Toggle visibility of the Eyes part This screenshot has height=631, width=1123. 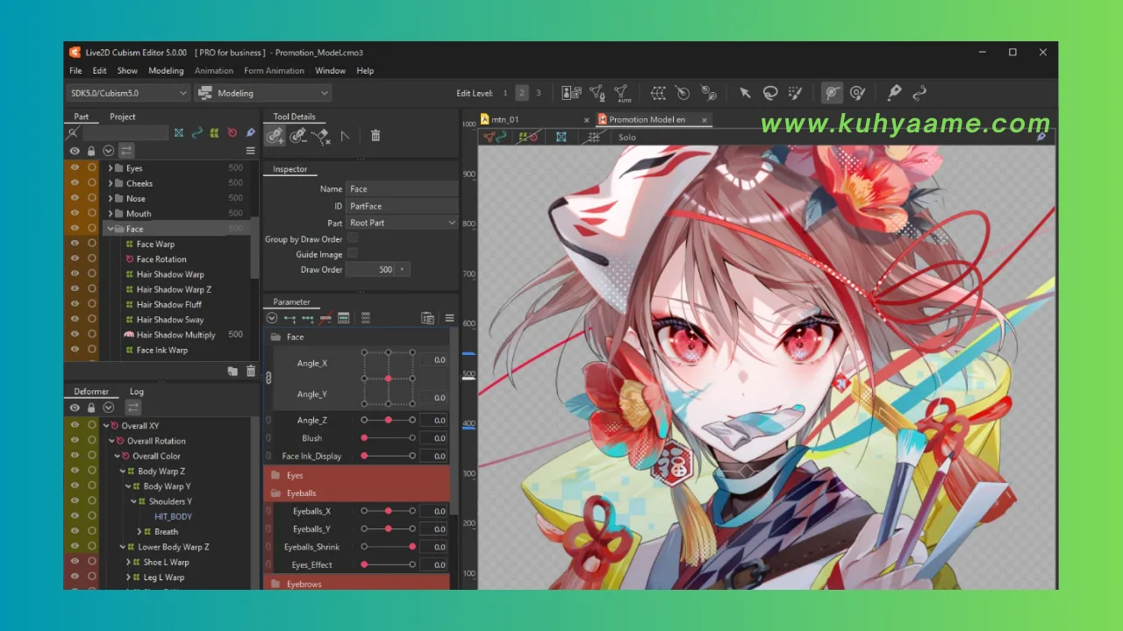coord(75,168)
